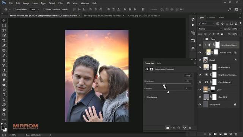Delete layer with trash icon

[235, 134]
